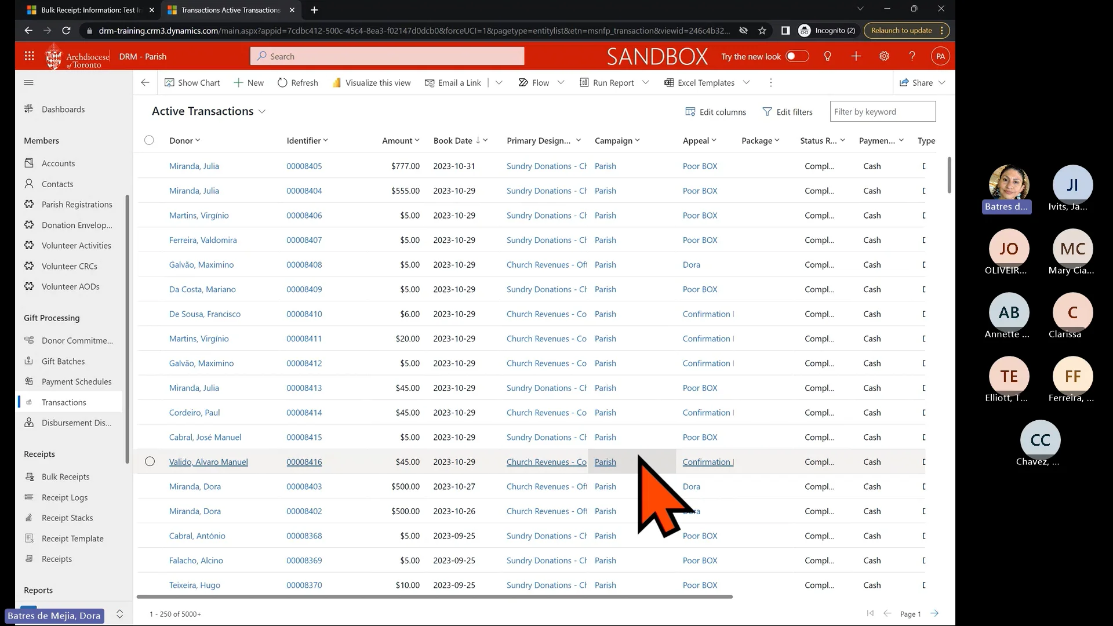Toggle the Try the new look switch
Screen dimensions: 1113x626
[x=796, y=56]
